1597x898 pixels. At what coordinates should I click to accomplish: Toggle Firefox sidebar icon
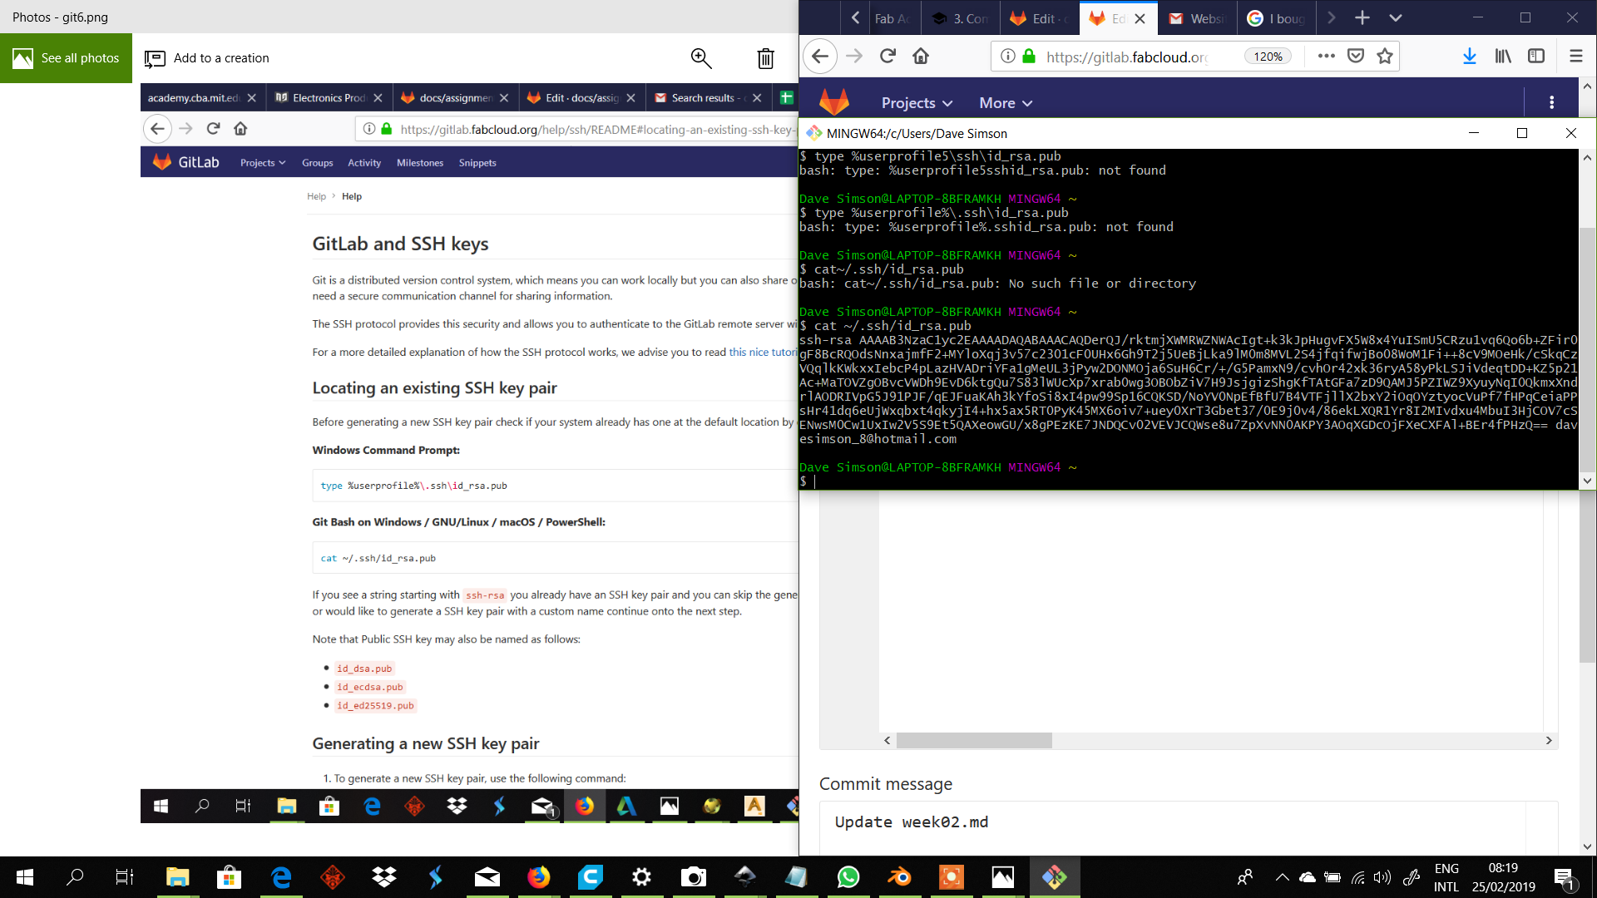[1536, 56]
